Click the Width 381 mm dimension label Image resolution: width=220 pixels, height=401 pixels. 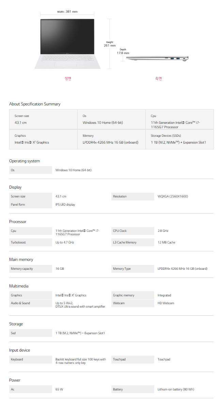(67, 12)
